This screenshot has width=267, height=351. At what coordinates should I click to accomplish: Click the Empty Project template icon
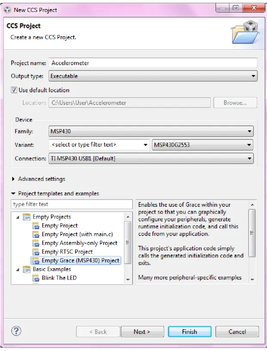(36, 226)
